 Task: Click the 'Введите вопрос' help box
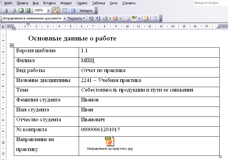(211, 3)
